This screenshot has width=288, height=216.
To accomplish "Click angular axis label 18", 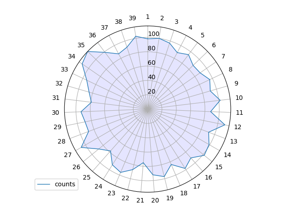I will pos(184,193).
